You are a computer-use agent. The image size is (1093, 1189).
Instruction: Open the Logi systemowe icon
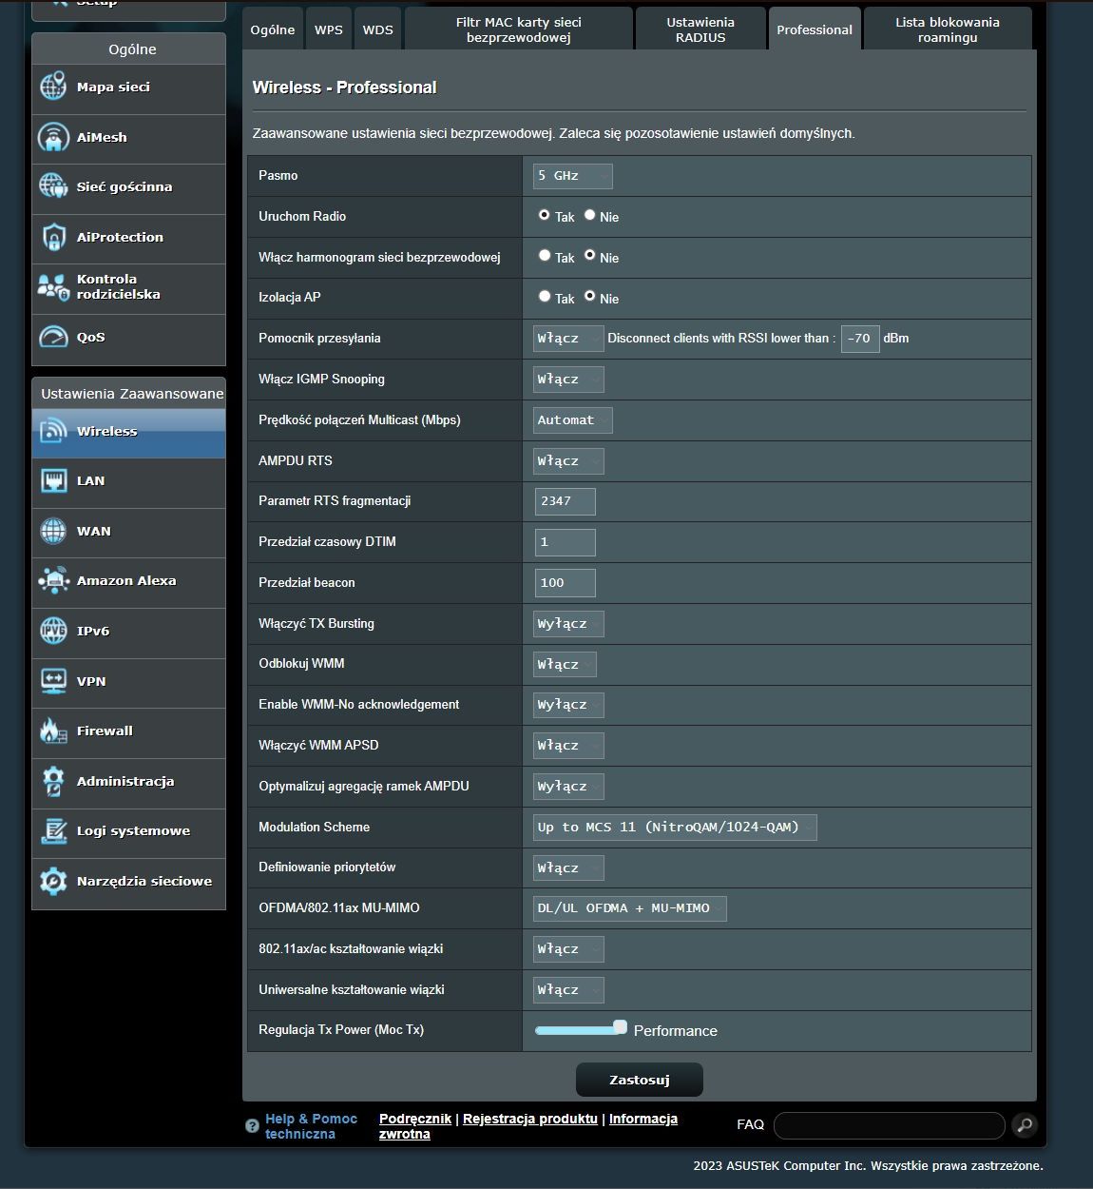53,830
